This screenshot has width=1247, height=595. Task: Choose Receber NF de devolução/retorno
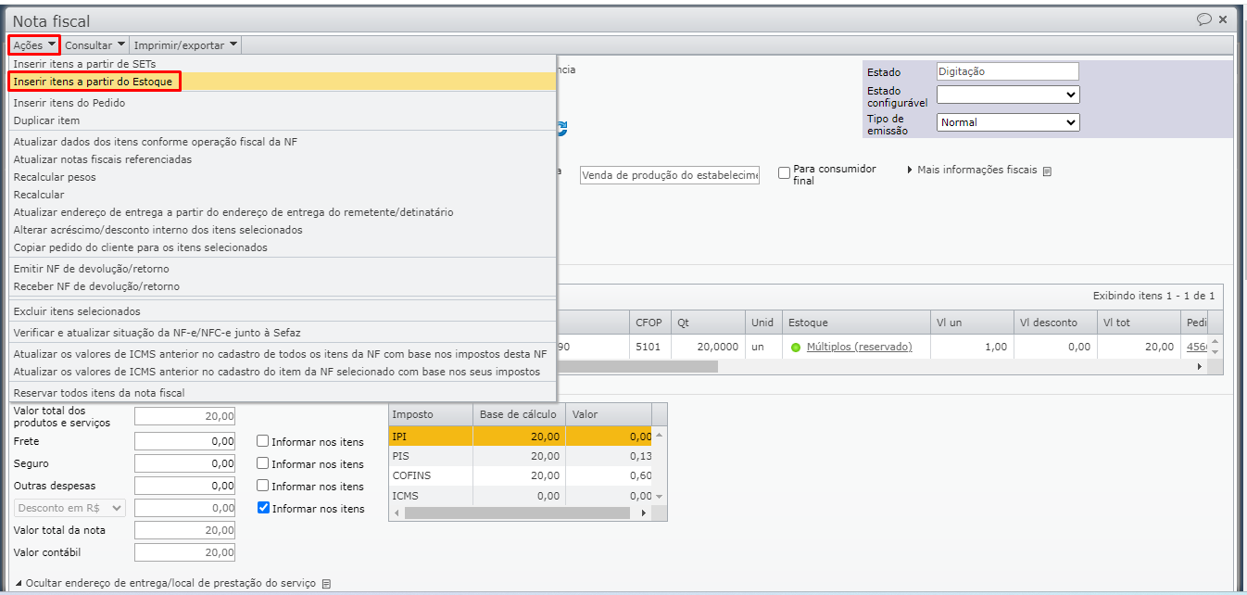(x=283, y=286)
